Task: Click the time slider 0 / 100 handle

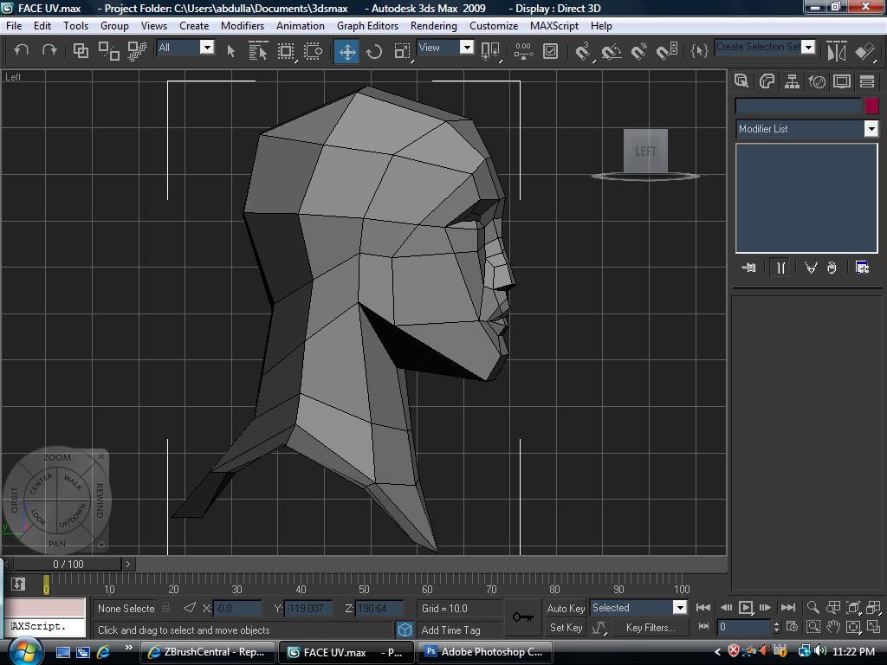Action: pyautogui.click(x=68, y=564)
